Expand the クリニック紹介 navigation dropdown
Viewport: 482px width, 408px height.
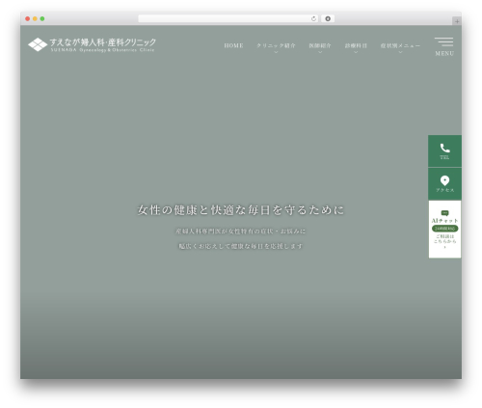[276, 47]
